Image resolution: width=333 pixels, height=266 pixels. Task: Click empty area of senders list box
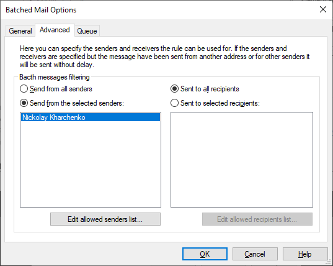pyautogui.click(x=91, y=164)
